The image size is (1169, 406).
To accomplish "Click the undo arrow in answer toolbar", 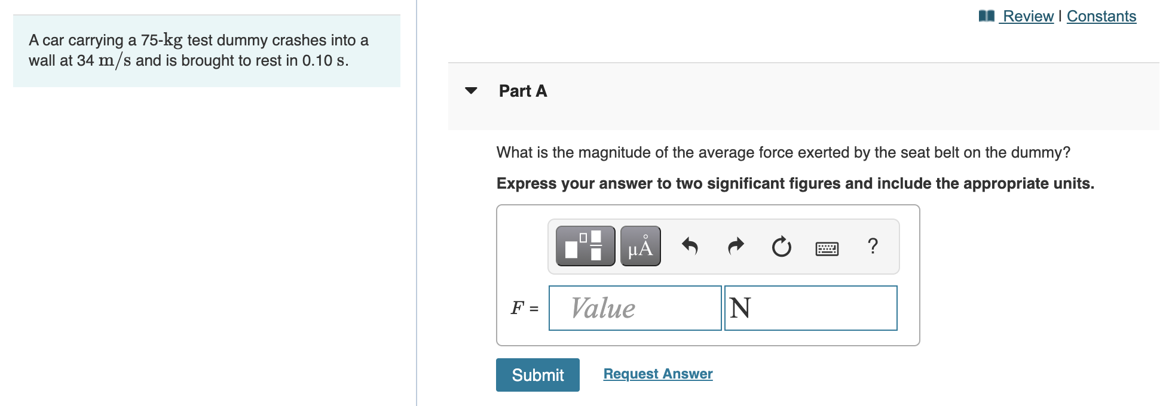I will 690,248.
